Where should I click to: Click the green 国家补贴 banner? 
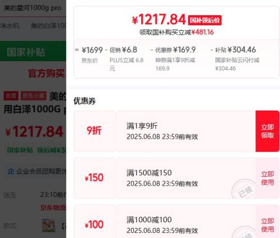click(33, 51)
